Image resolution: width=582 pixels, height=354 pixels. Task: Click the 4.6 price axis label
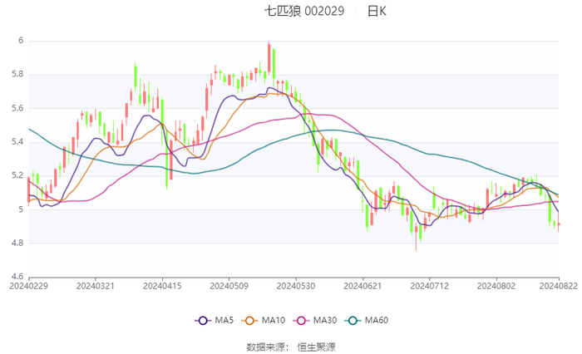pyautogui.click(x=18, y=277)
